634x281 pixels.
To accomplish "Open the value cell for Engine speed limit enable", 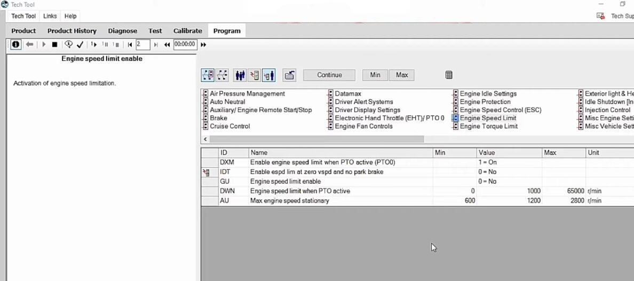I will pyautogui.click(x=508, y=181).
